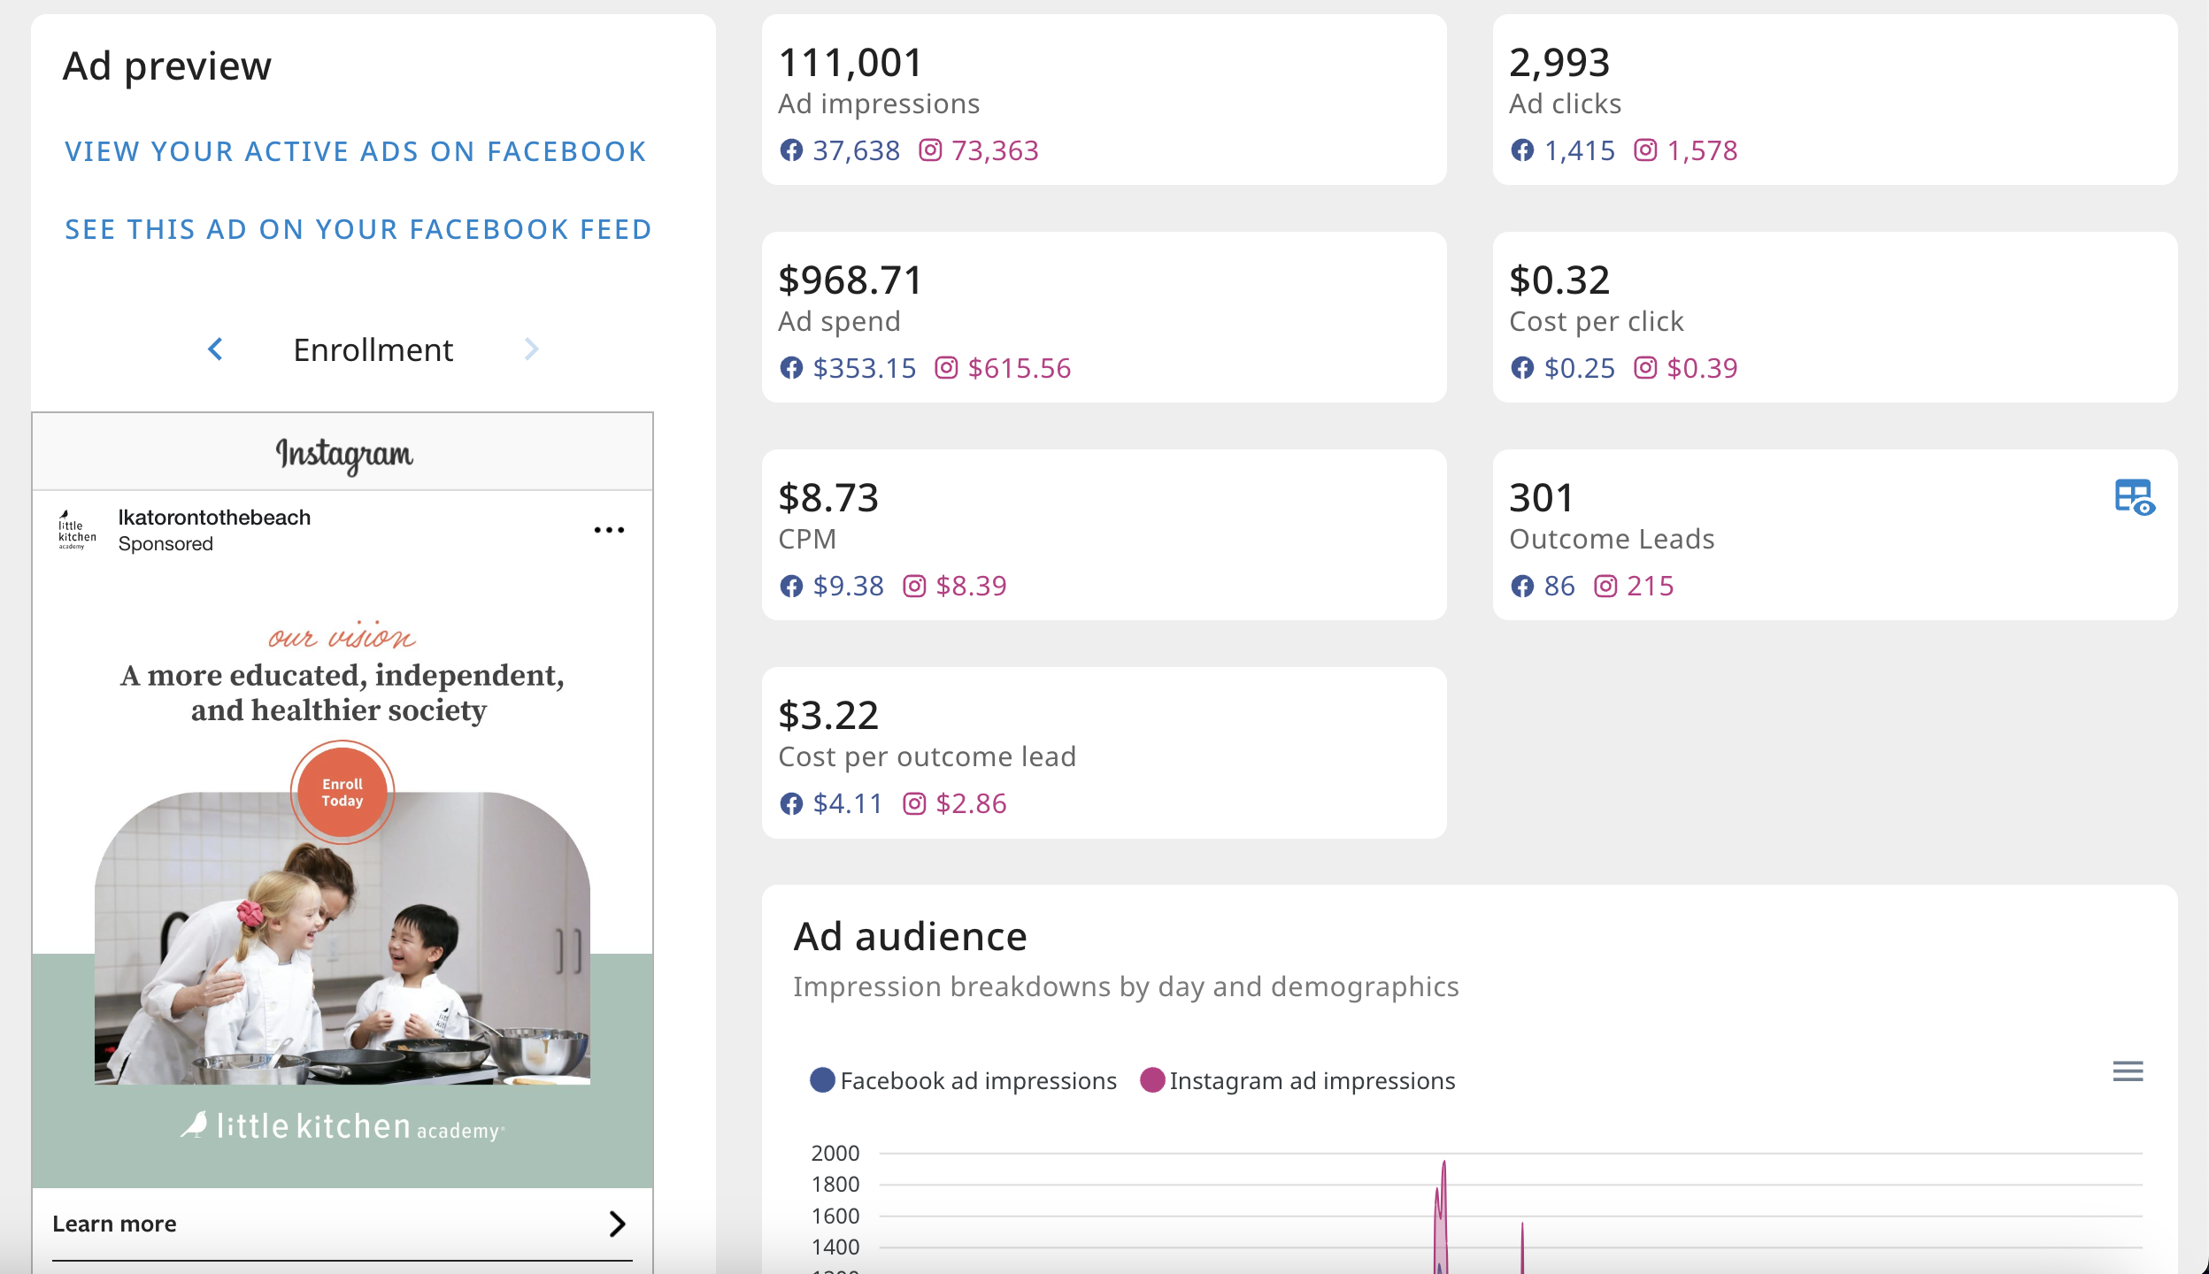This screenshot has width=2209, height=1274.
Task: Open the Outcome Leads table view icon
Action: pos(2135,497)
